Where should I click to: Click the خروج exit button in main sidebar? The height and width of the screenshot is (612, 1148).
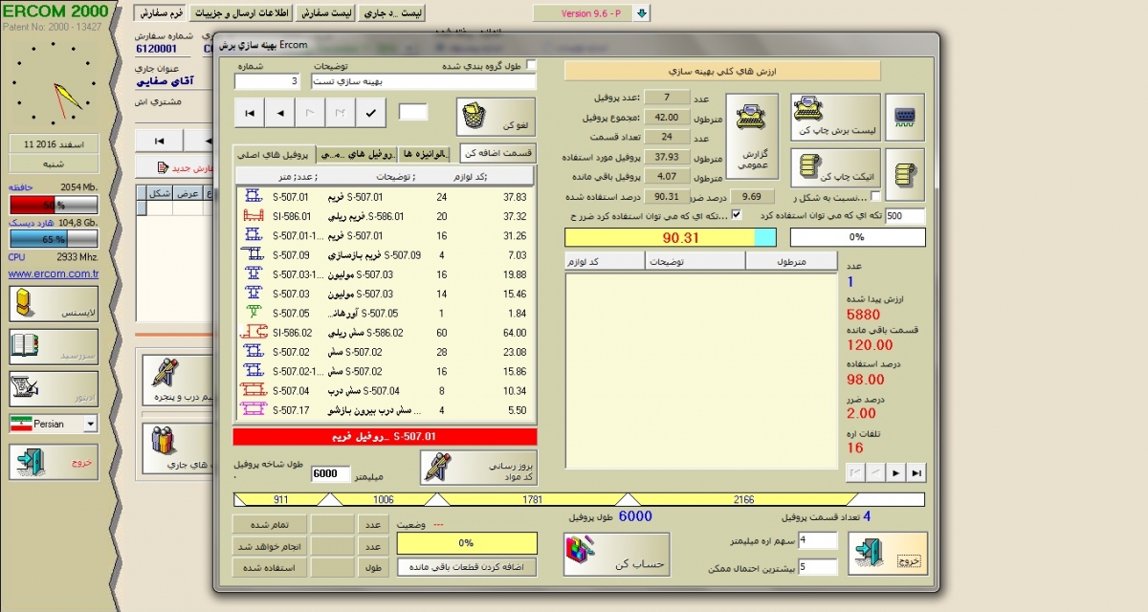54,462
